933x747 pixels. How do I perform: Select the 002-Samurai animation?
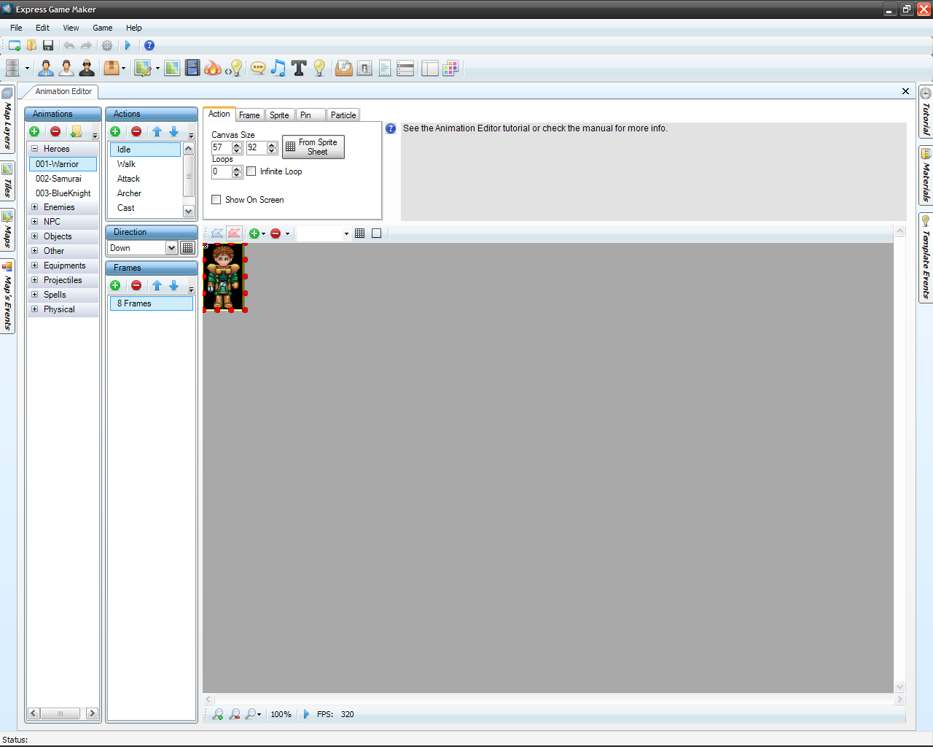[58, 179]
